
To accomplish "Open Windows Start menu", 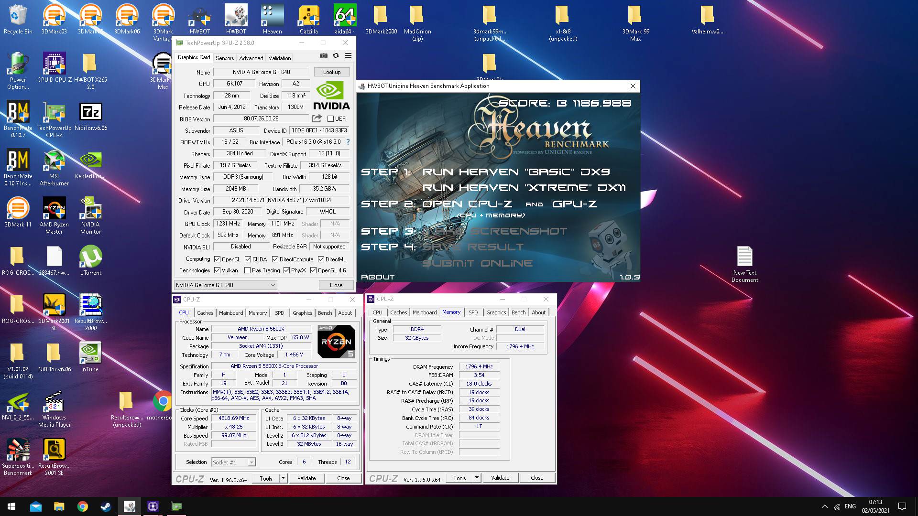I will [11, 506].
